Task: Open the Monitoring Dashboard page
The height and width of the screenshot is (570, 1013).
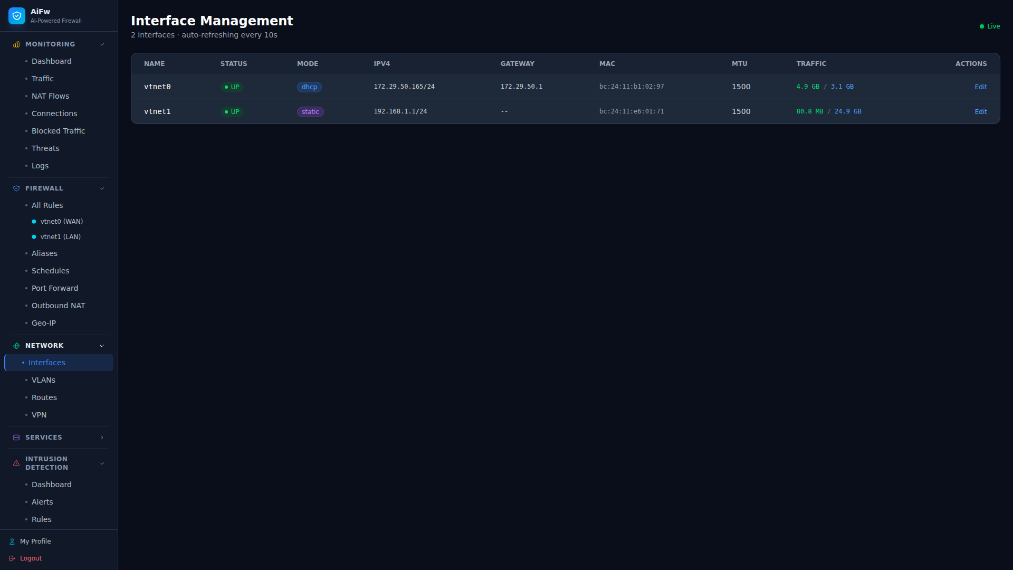Action: (x=59, y=61)
